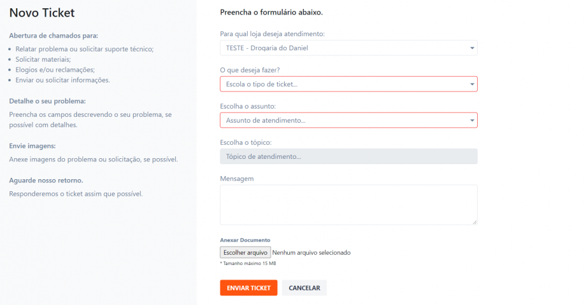Focus the Mensagem text area
Image resolution: width=586 pixels, height=305 pixels.
(348, 204)
